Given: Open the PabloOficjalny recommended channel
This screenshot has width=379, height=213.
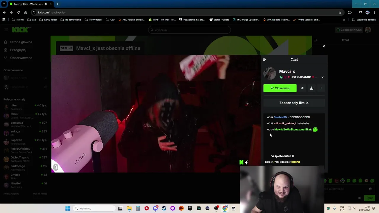Looking at the screenshot, I should pyautogui.click(x=25, y=150).
